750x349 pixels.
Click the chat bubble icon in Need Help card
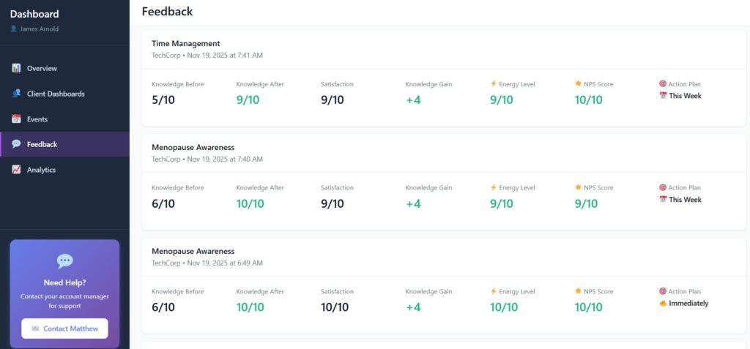[x=64, y=260]
